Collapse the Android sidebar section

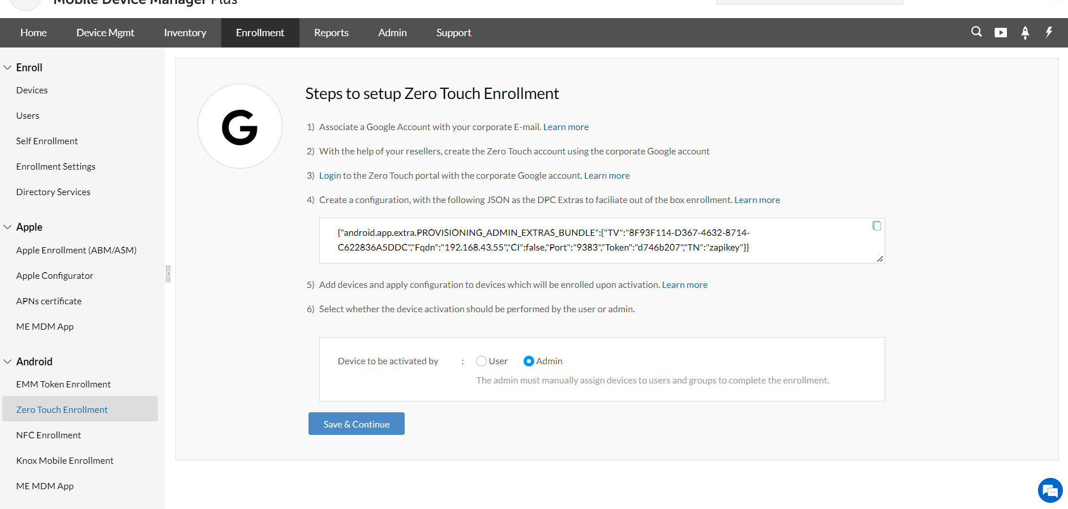8,361
